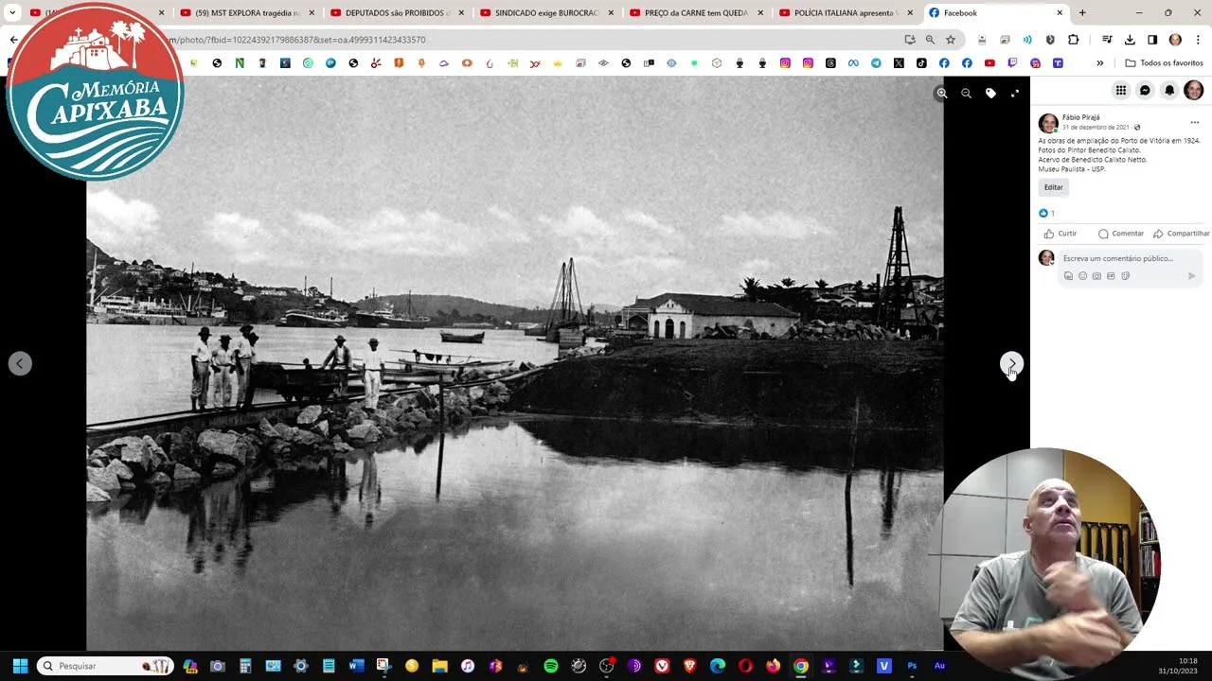Zoom out of the photo
The width and height of the screenshot is (1212, 681).
(x=966, y=94)
